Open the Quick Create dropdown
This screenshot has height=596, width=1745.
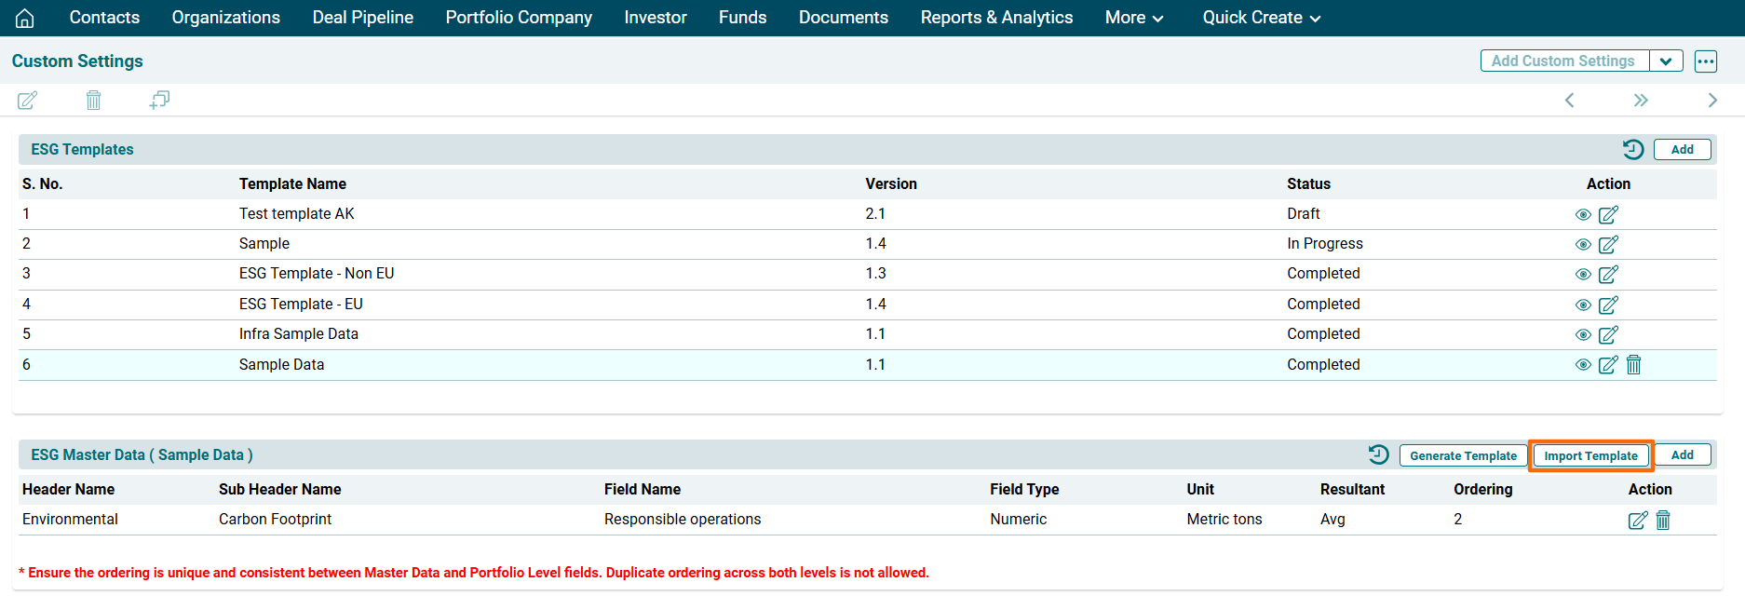(x=1261, y=18)
